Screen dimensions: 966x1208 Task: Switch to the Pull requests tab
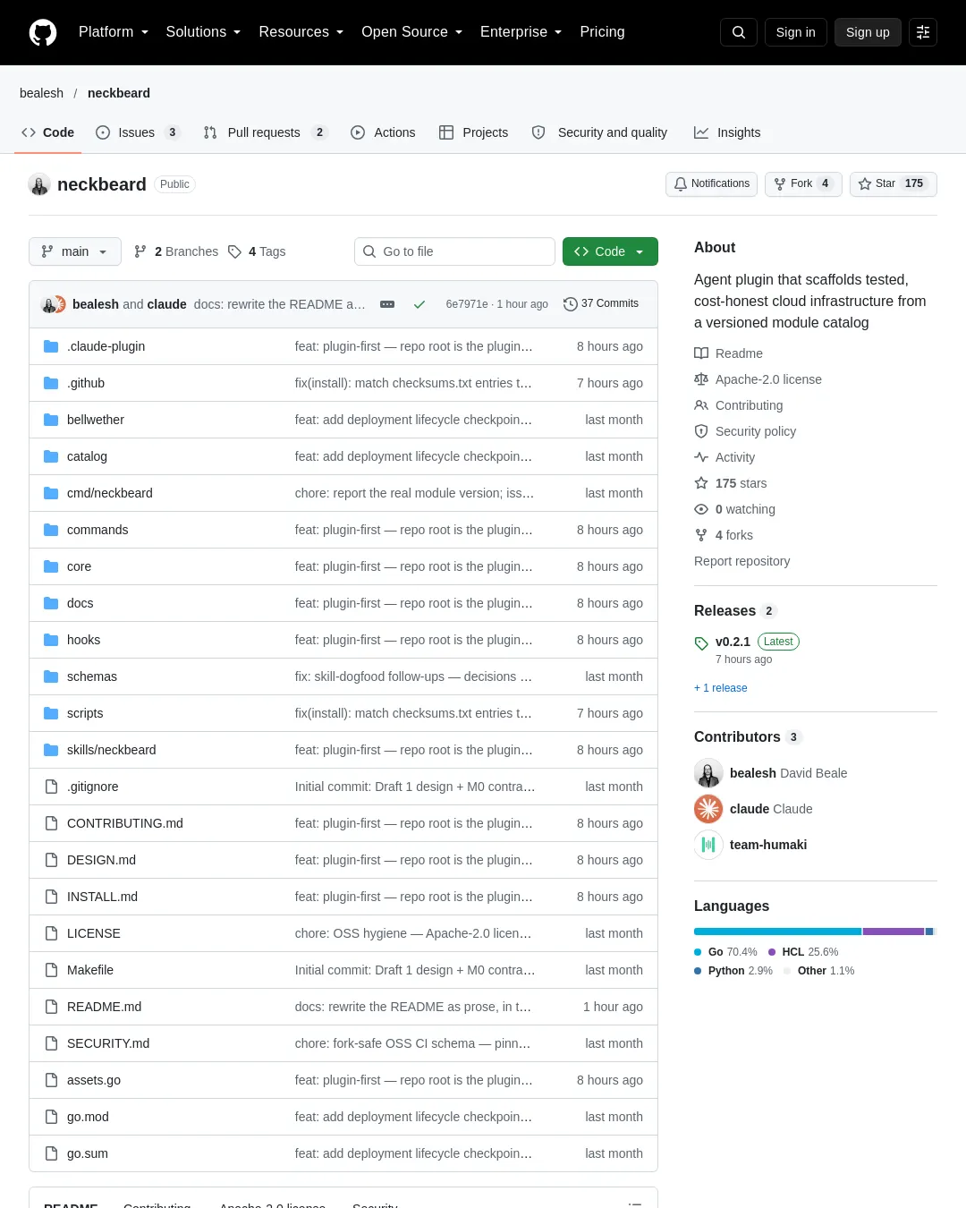click(x=265, y=132)
